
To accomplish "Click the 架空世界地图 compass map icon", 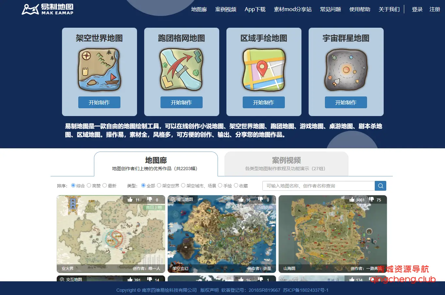I will pos(99,69).
